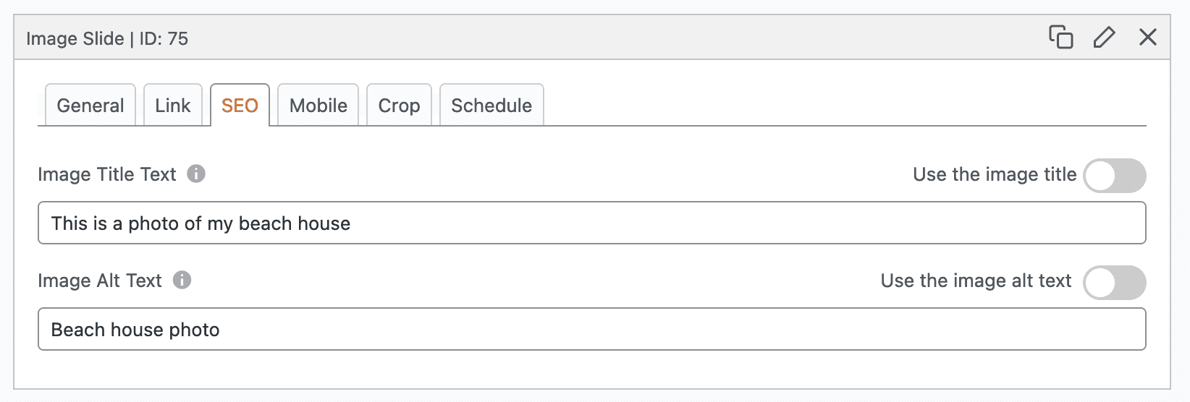Click the pencil edit icon
The image size is (1190, 402).
click(1104, 37)
